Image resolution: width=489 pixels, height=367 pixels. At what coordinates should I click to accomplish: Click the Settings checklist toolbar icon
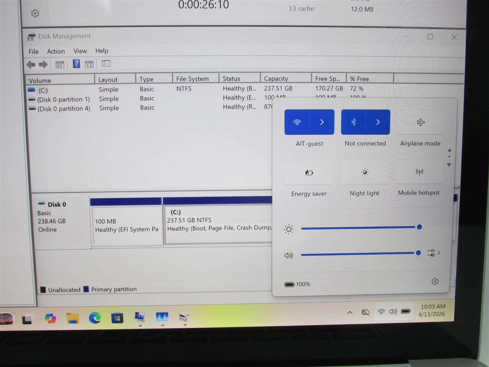[x=106, y=63]
